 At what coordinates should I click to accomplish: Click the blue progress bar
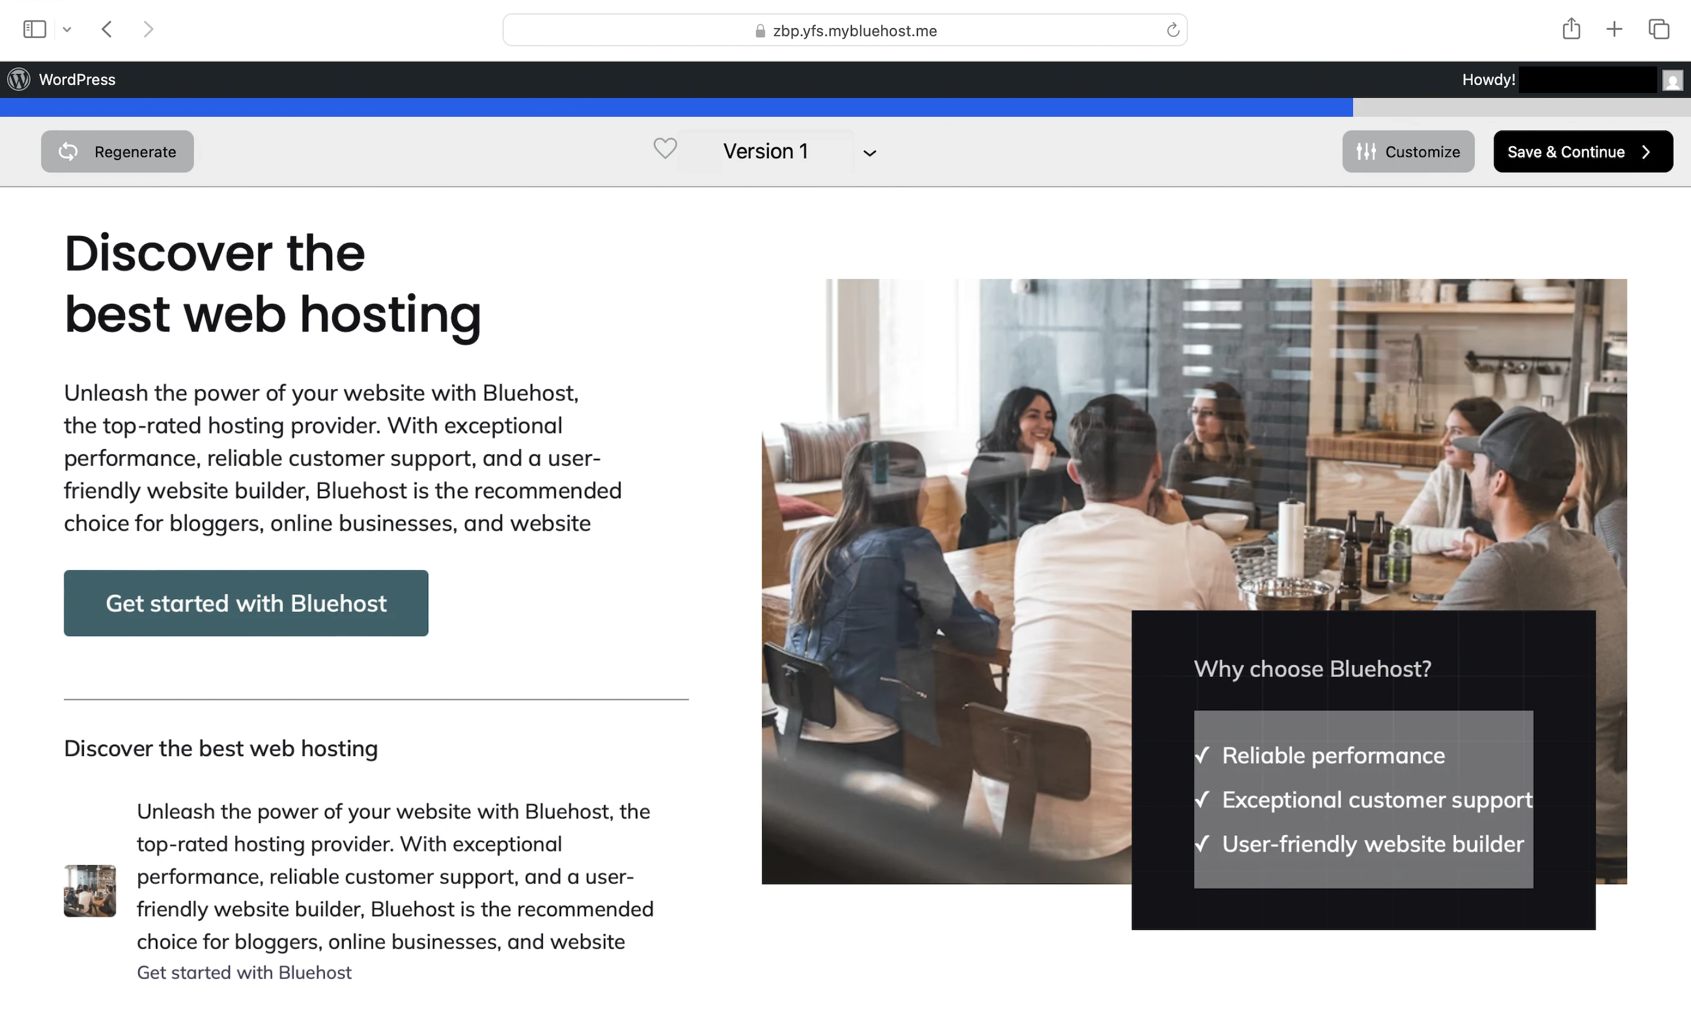click(x=676, y=107)
